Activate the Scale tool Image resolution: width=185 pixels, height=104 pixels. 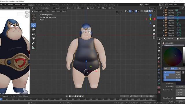(34, 34)
